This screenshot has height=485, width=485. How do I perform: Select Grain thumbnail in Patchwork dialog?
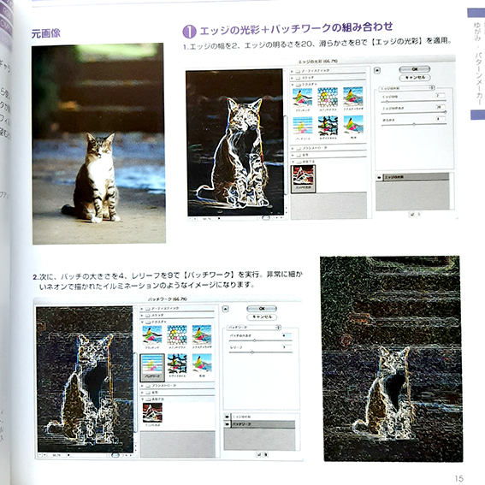pyautogui.click(x=202, y=364)
